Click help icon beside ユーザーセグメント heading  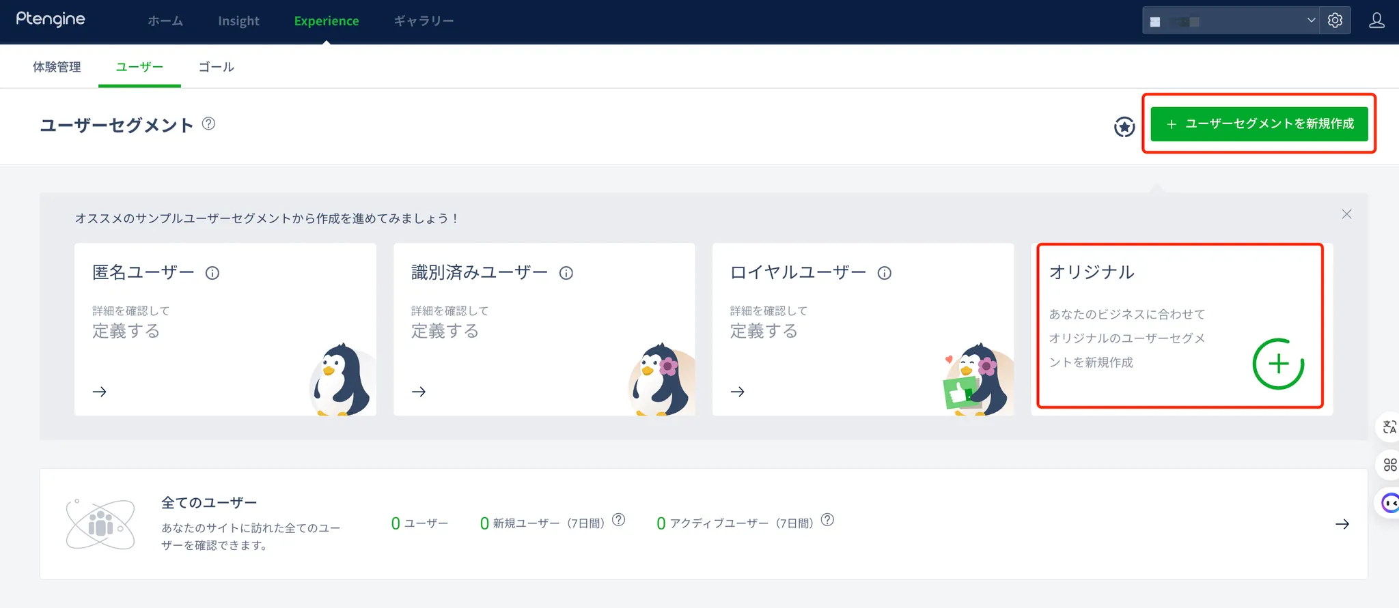click(x=209, y=124)
